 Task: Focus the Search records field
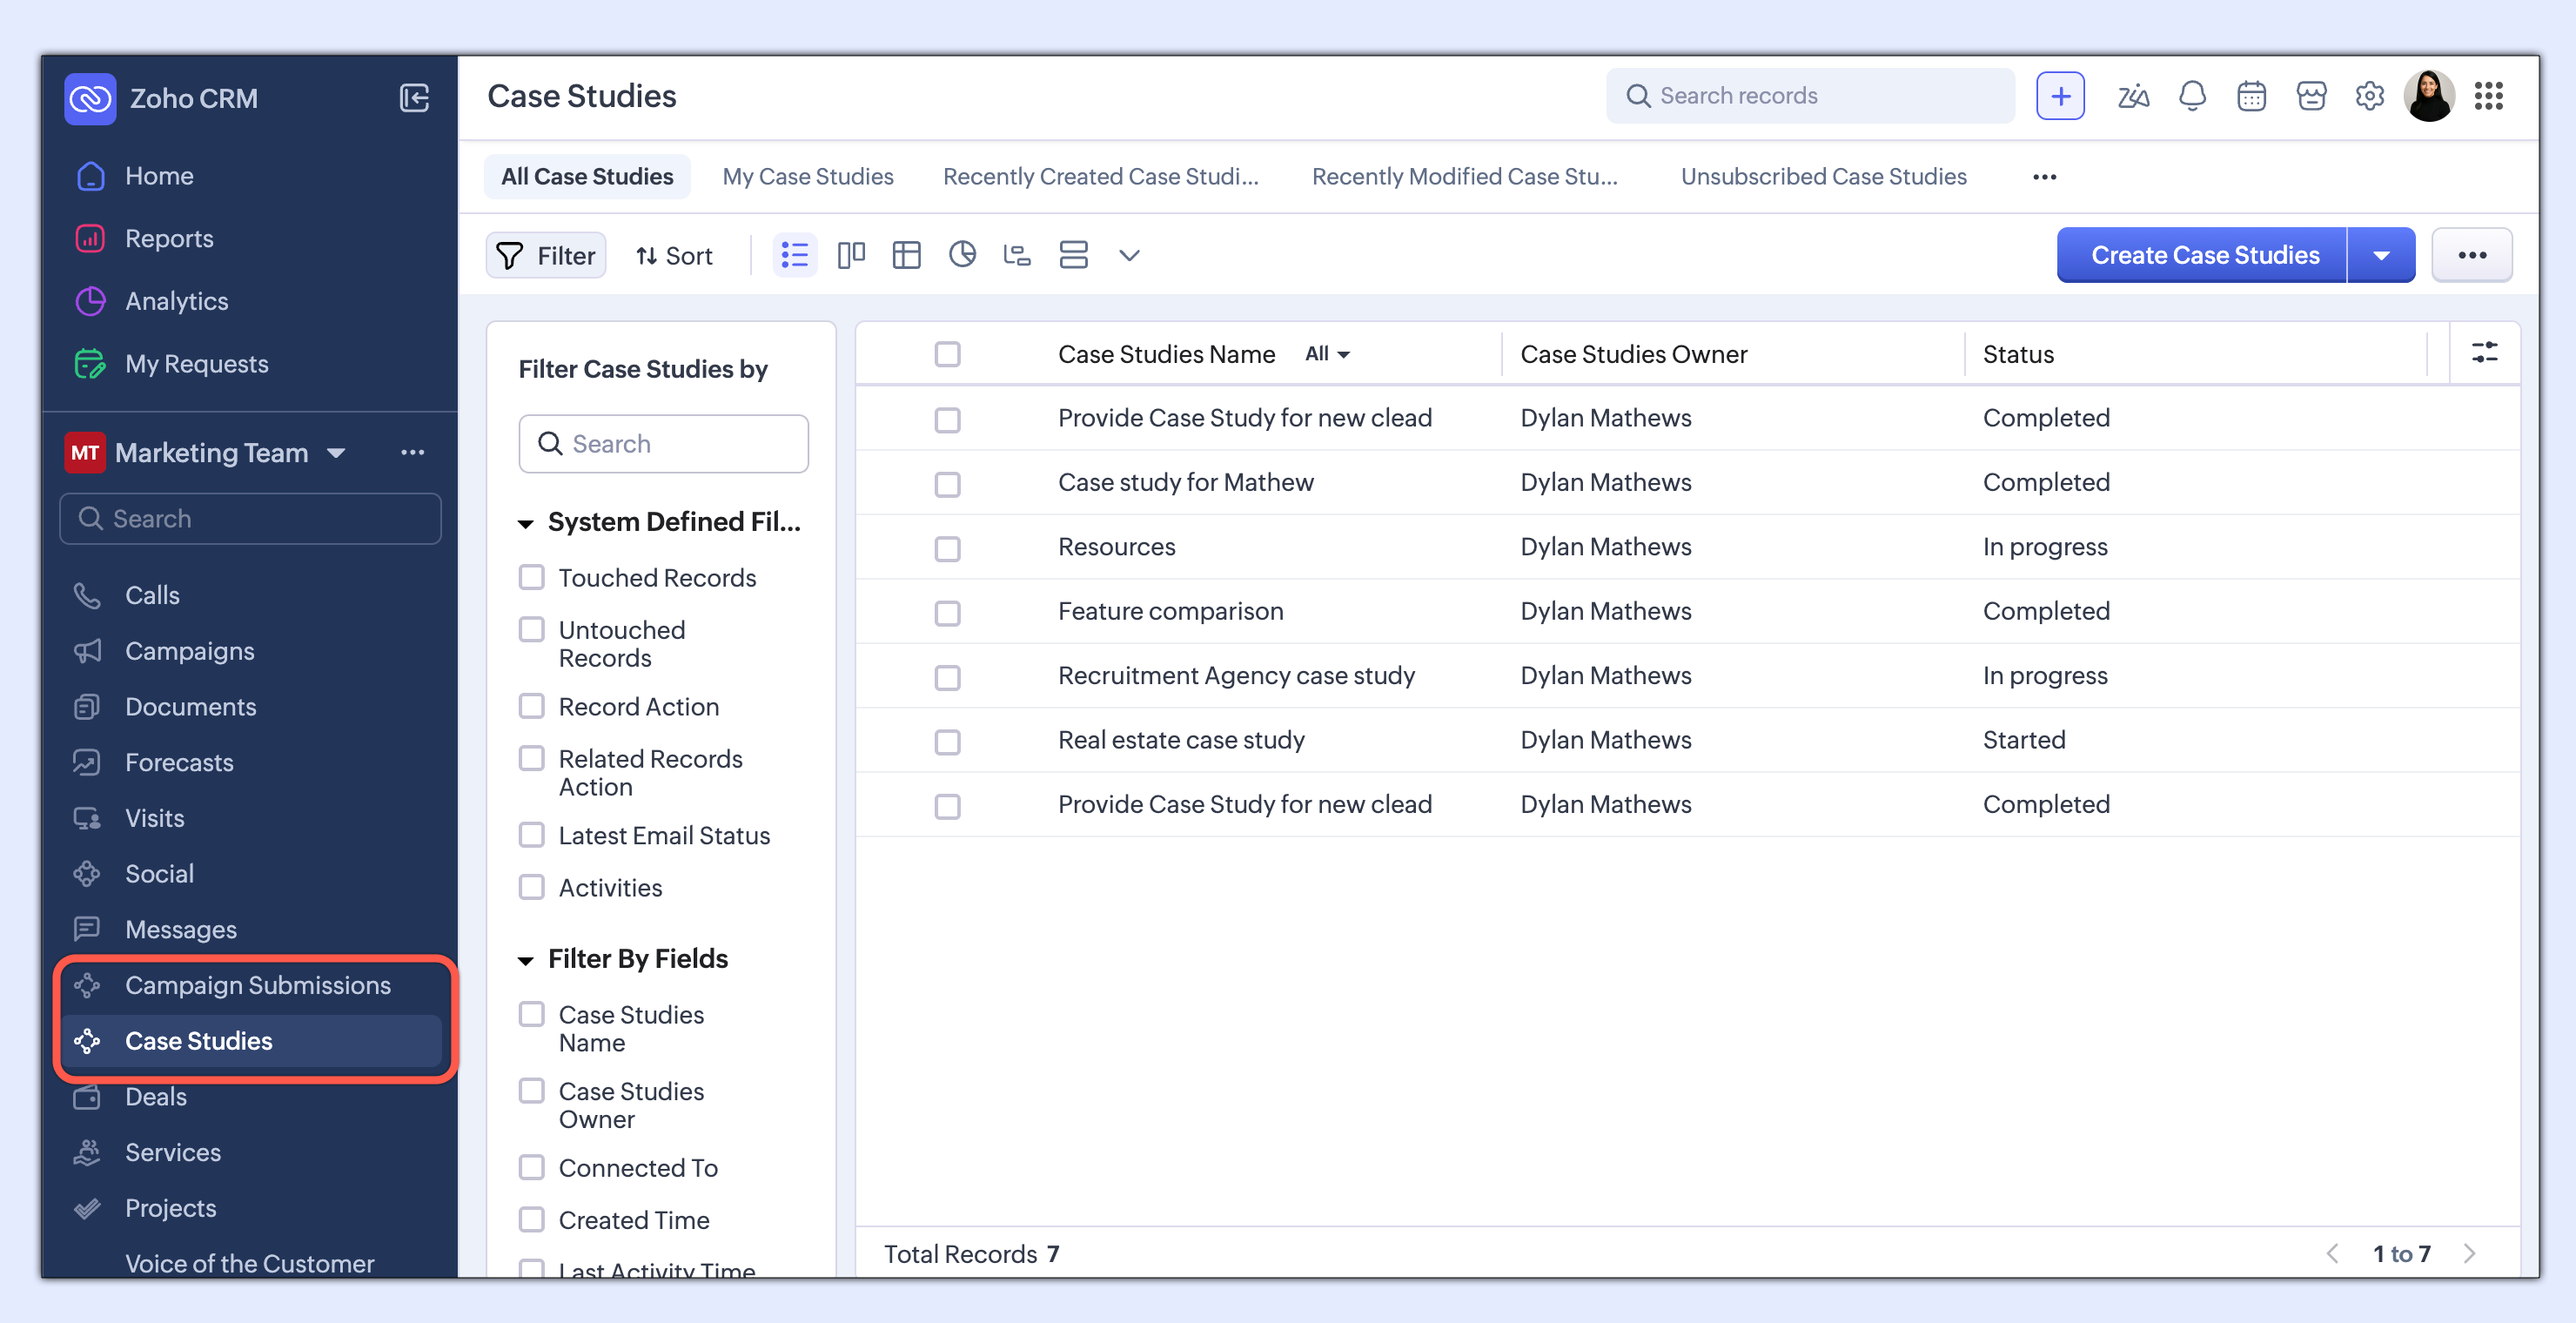1810,96
